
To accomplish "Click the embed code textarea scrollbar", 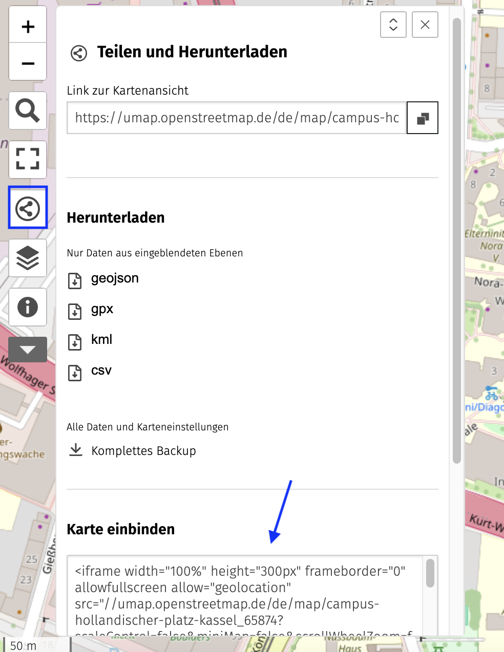I will click(430, 573).
